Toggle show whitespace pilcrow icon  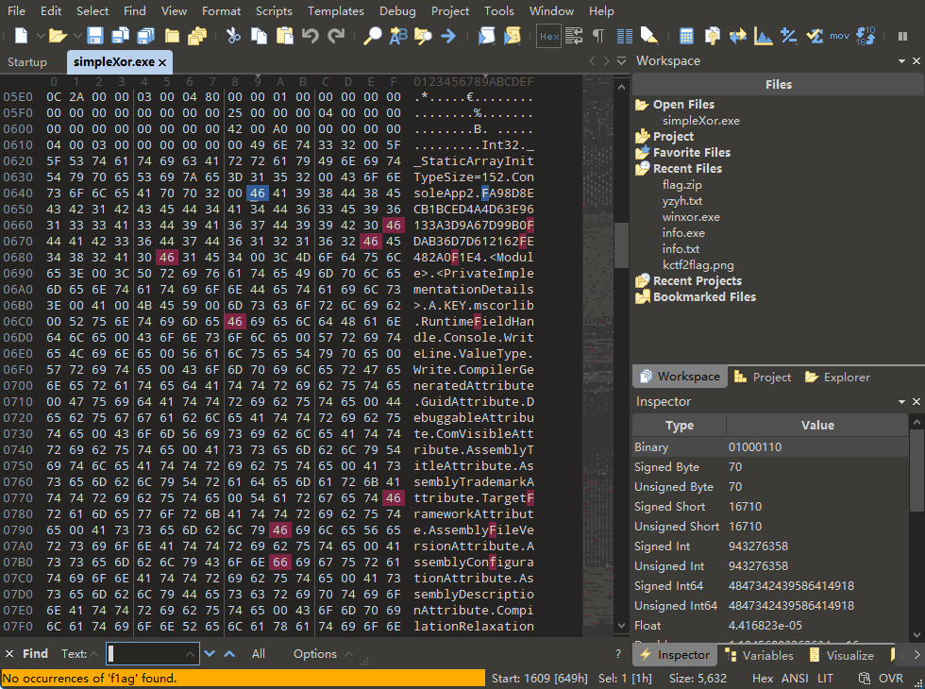[598, 37]
